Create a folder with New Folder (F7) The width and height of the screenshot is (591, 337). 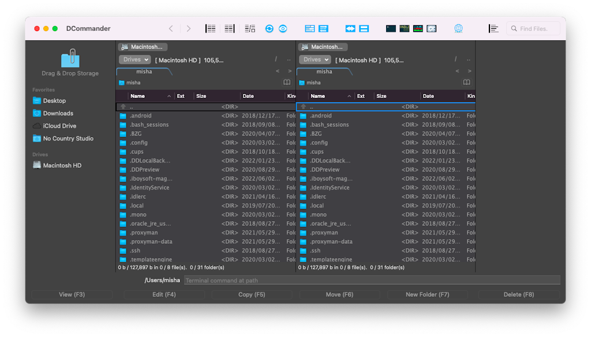(427, 294)
